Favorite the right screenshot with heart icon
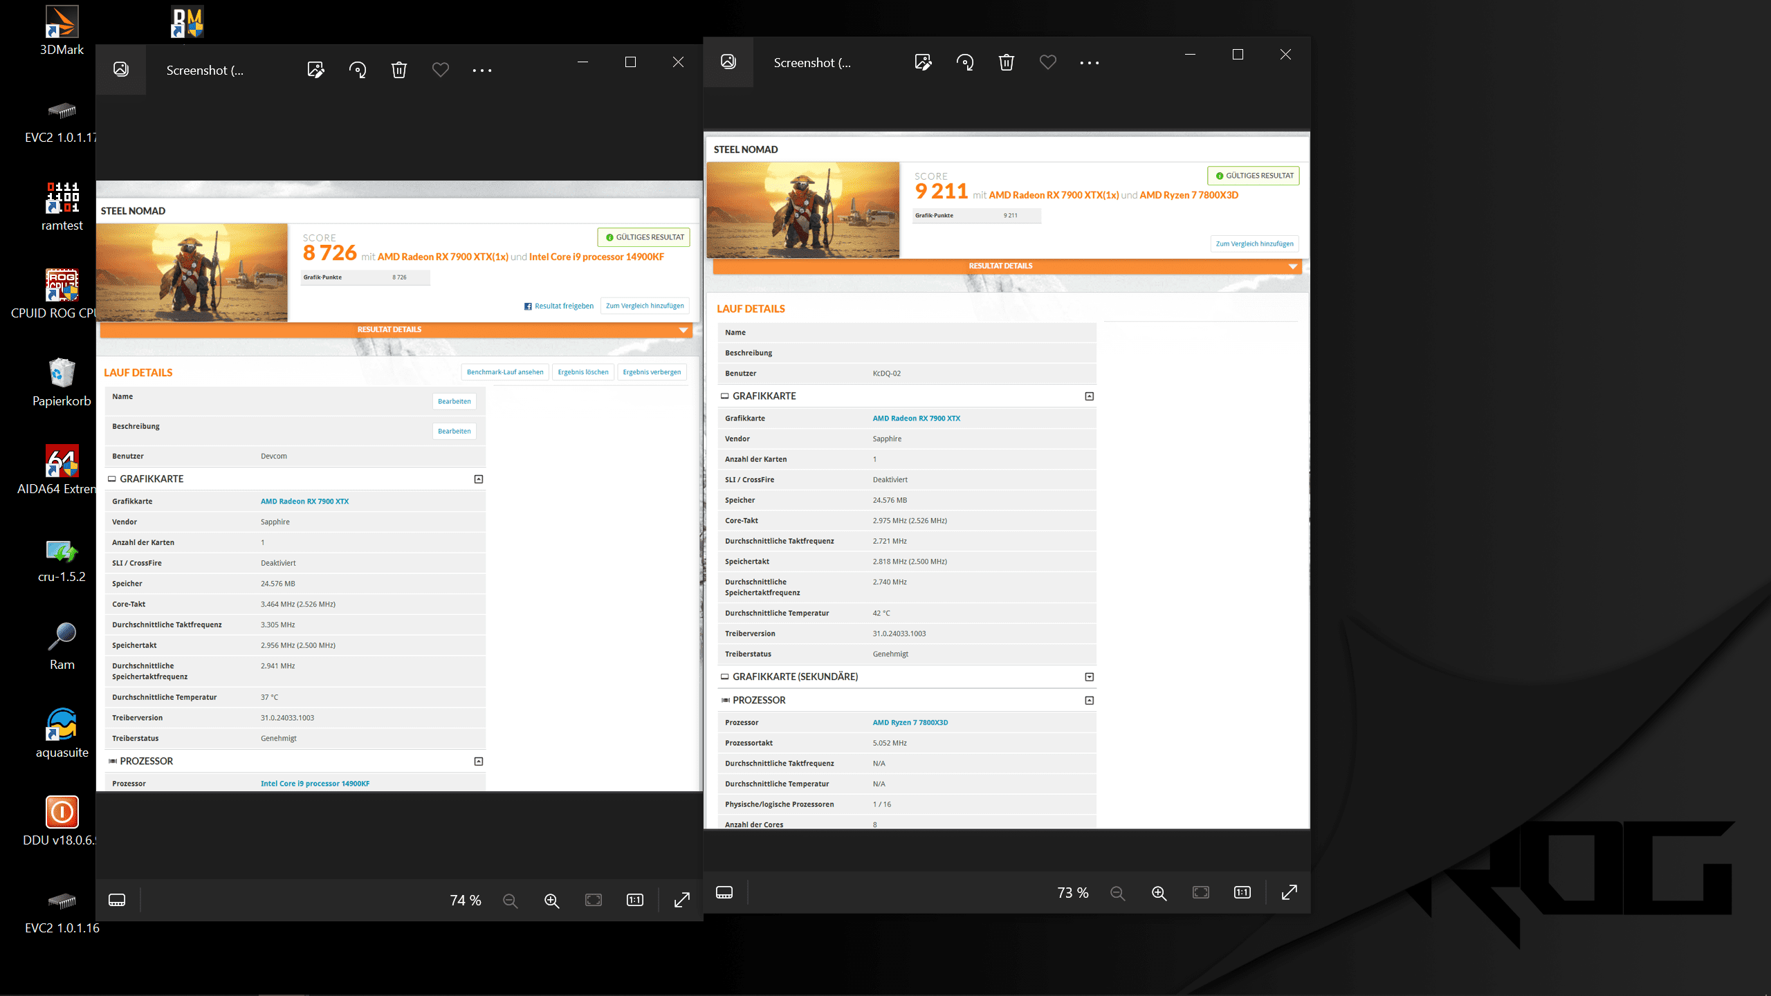1771x996 pixels. [1048, 62]
